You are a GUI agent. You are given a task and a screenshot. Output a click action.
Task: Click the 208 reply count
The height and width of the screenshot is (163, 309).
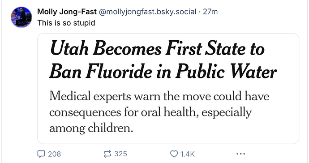(x=54, y=154)
